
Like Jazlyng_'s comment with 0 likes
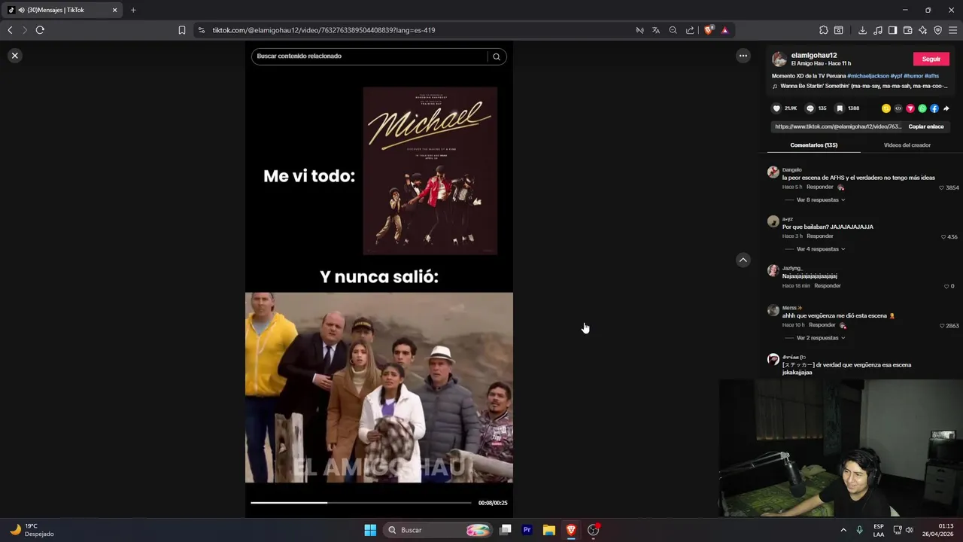(946, 286)
